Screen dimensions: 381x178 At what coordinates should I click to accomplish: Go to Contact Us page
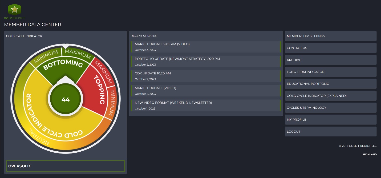(331, 48)
